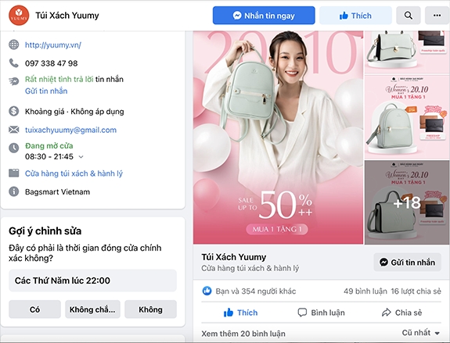The height and width of the screenshot is (343, 450).
Task: Select the Bagsmart Vietnam text
Action: coord(57,192)
